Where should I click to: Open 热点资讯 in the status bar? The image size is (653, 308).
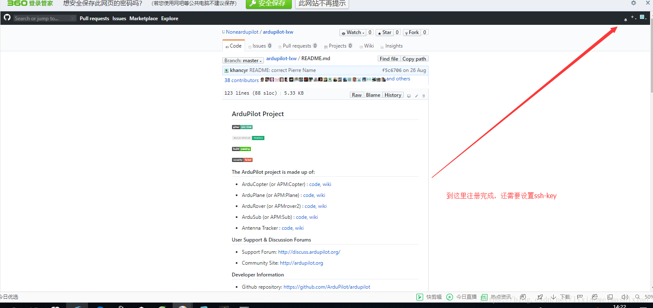[x=496, y=297]
